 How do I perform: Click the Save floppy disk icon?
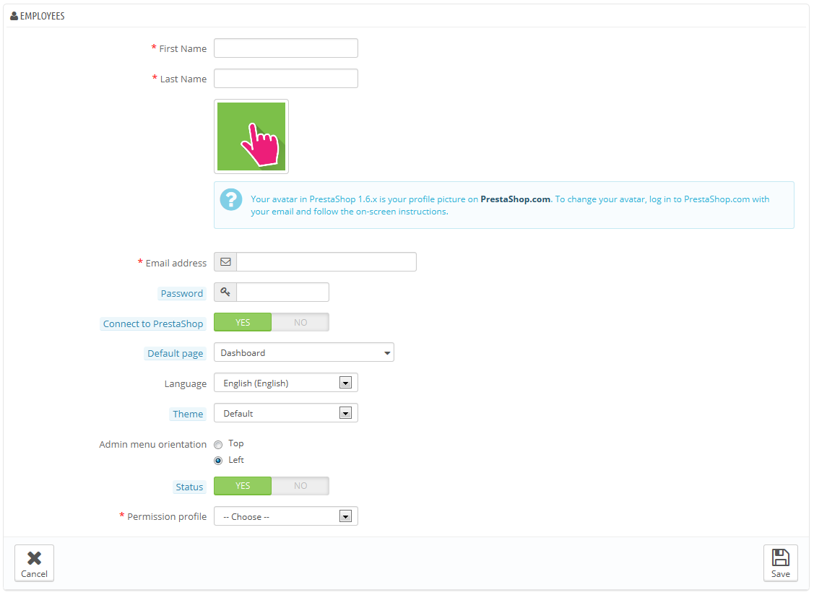780,557
